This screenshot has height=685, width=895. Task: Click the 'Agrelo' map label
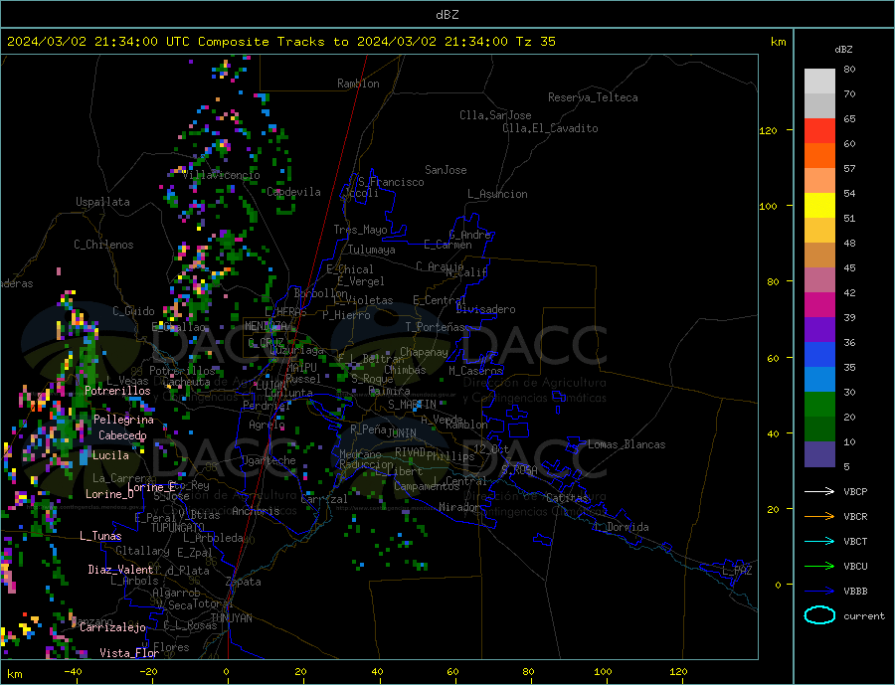point(267,425)
